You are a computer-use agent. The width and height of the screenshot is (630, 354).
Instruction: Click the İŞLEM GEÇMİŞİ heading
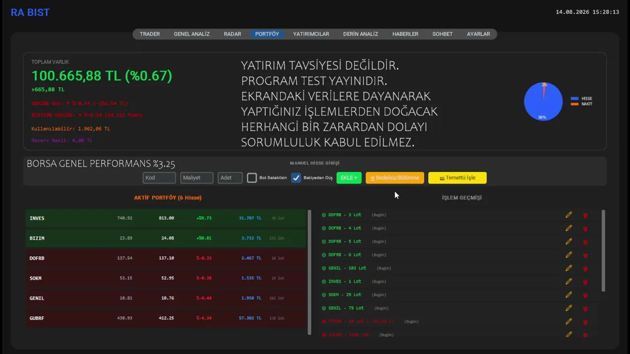tap(462, 198)
